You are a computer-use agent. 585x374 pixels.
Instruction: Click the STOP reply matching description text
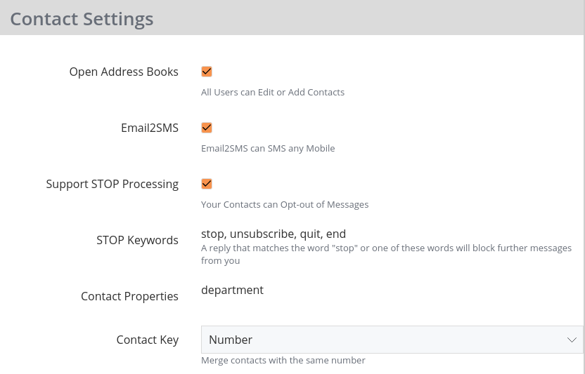coord(386,254)
